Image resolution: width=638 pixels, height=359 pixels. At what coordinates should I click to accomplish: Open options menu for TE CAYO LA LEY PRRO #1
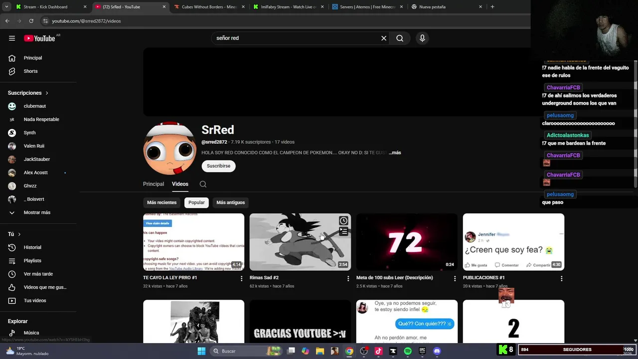click(x=242, y=279)
